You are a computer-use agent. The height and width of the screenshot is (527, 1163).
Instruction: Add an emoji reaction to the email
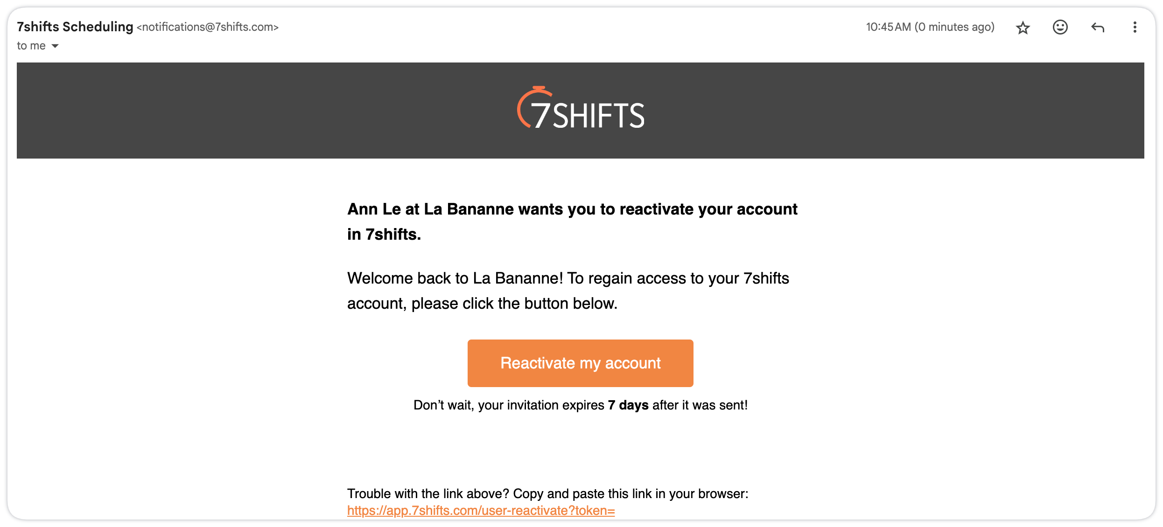point(1060,28)
